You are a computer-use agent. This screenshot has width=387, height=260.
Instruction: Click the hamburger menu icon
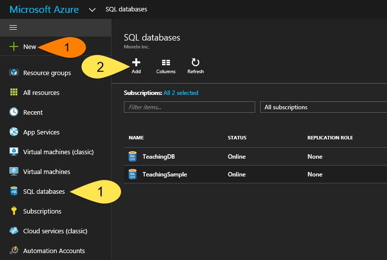(13, 27)
